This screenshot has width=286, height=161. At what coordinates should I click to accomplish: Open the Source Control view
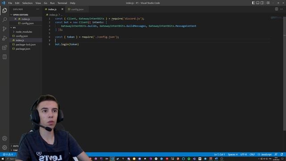(4, 29)
